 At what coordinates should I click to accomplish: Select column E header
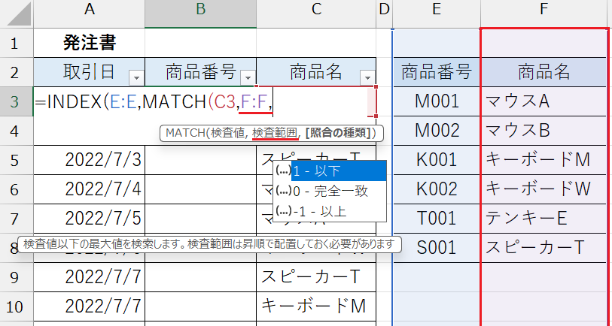437,14
